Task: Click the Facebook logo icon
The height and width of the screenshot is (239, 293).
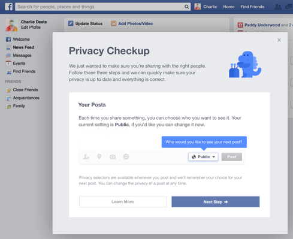Action: (8, 7)
